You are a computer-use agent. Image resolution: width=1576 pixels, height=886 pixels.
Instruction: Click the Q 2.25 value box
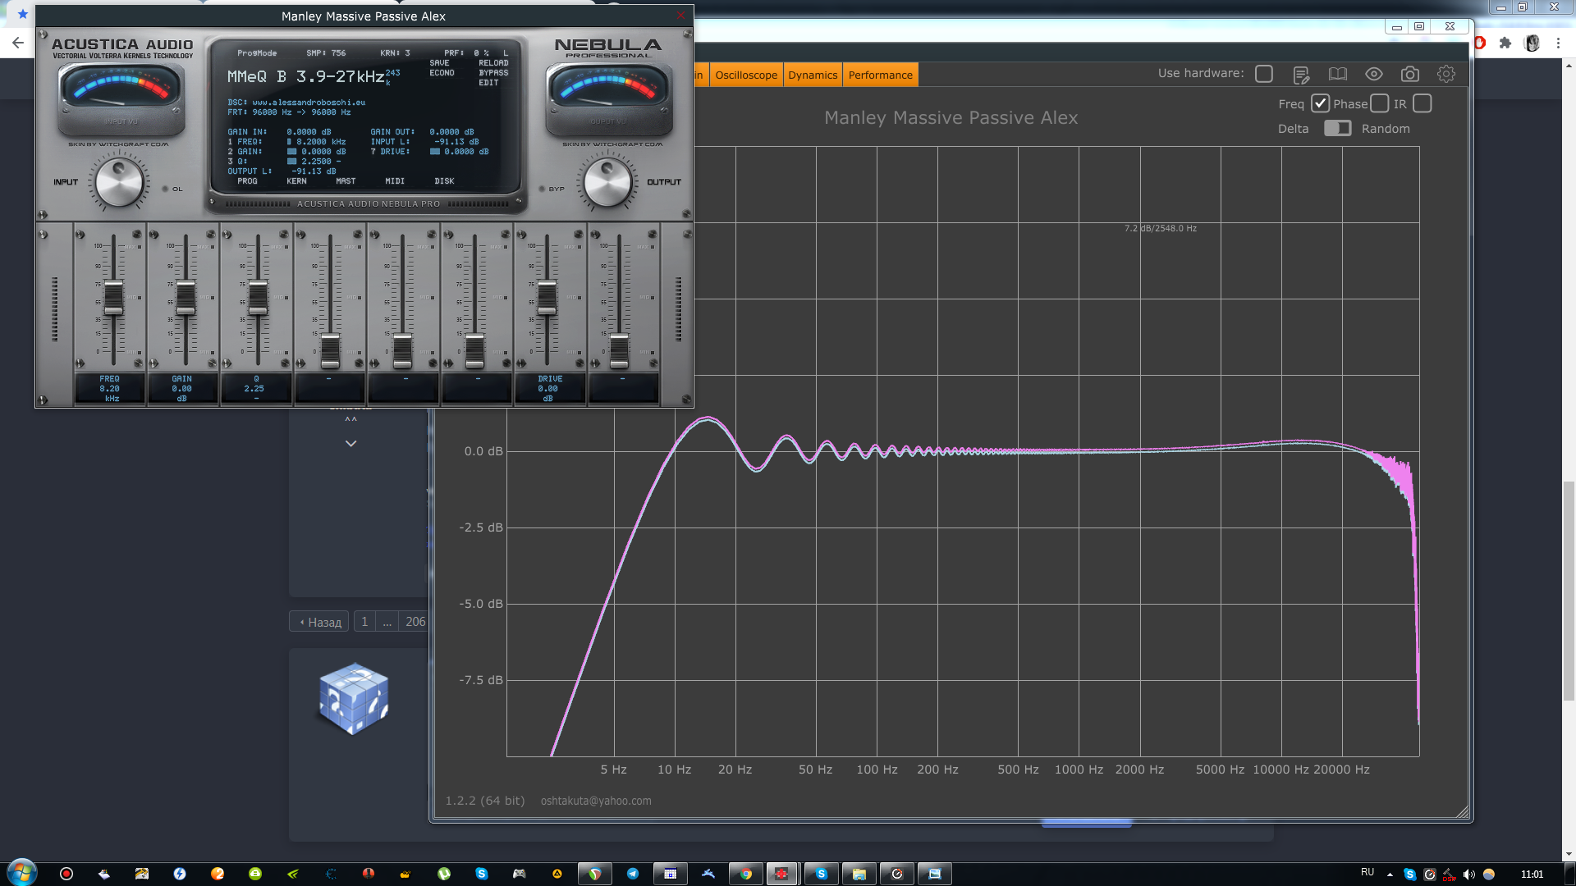254,389
